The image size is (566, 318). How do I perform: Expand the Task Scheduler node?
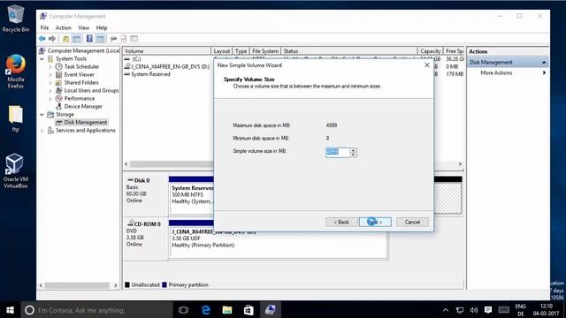pyautogui.click(x=50, y=67)
